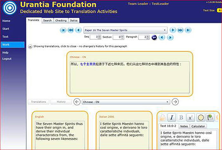Viewport: 222px width, 150px height.
Task: Click the yellow A text size button
Action: (x=219, y=10)
